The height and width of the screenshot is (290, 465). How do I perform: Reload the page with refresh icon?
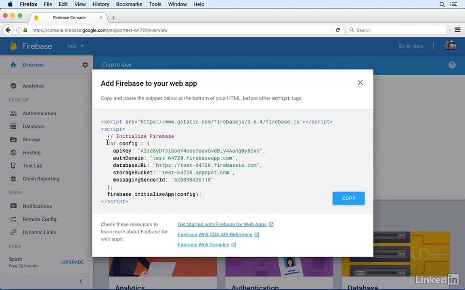click(x=338, y=30)
